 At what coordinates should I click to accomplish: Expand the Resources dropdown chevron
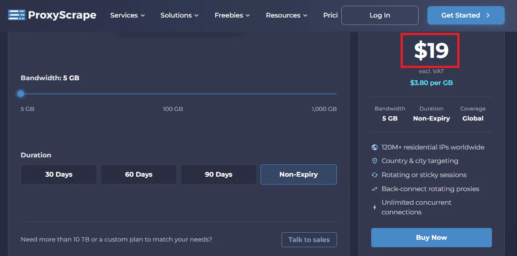pos(305,15)
